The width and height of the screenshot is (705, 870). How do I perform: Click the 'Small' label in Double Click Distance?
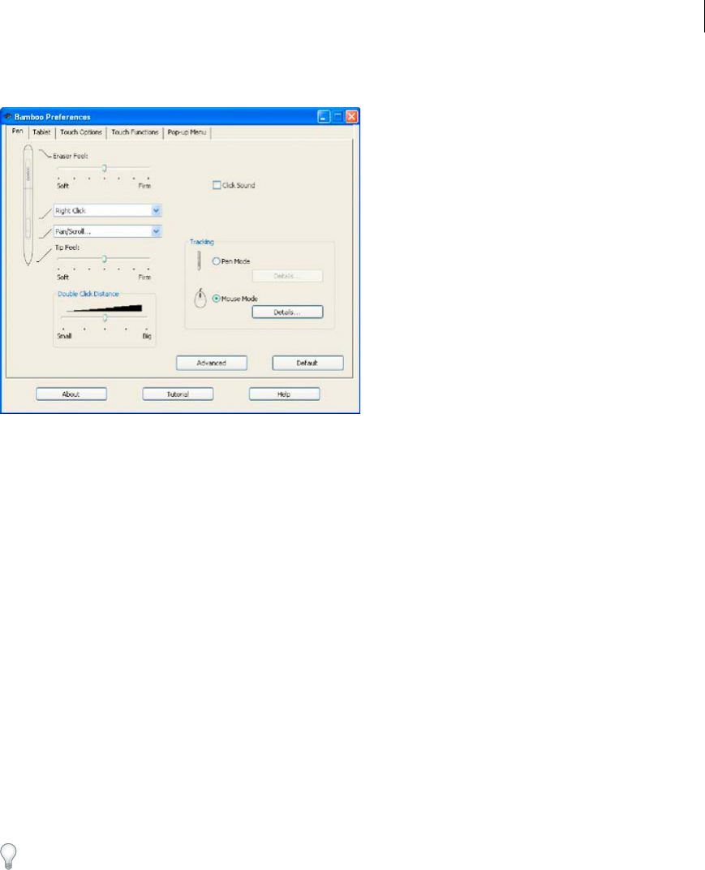pos(64,336)
